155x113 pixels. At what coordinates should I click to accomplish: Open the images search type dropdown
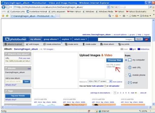click(x=130, y=39)
